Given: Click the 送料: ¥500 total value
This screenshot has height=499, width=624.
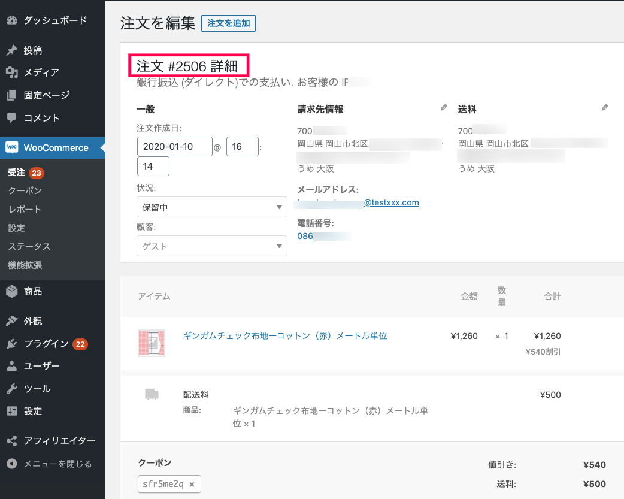Looking at the screenshot, I should (595, 484).
